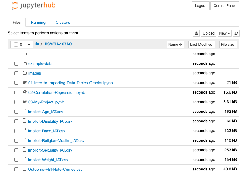Sort files by Name
Image resolution: width=248 pixels, height=175 pixels.
tap(175, 44)
